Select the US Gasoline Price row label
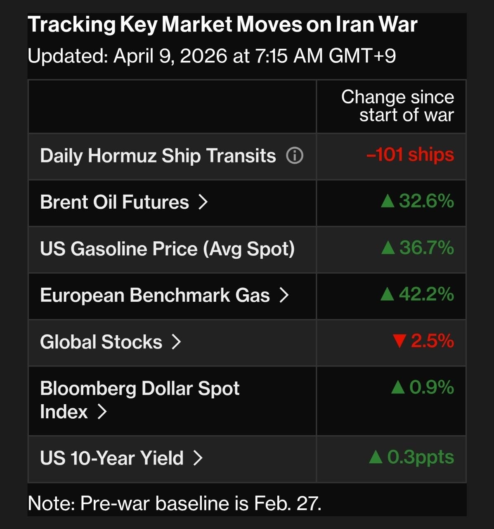The height and width of the screenshot is (529, 494). click(x=167, y=249)
